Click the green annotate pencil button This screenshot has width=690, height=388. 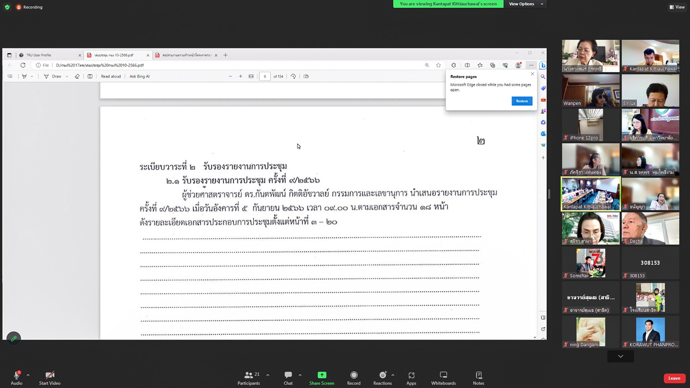pos(13,339)
